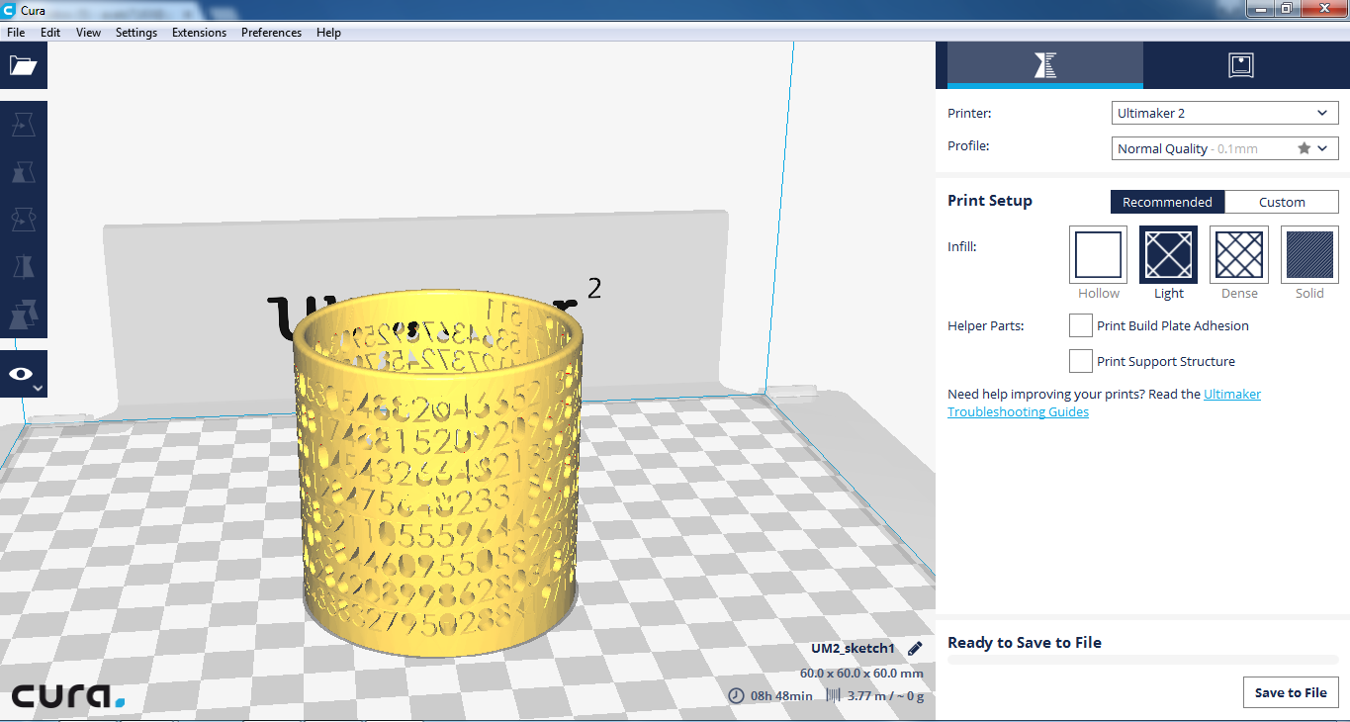Open the Ultimaker Troubleshooting Guides link
Screen dimensions: 1350x722
1104,403
